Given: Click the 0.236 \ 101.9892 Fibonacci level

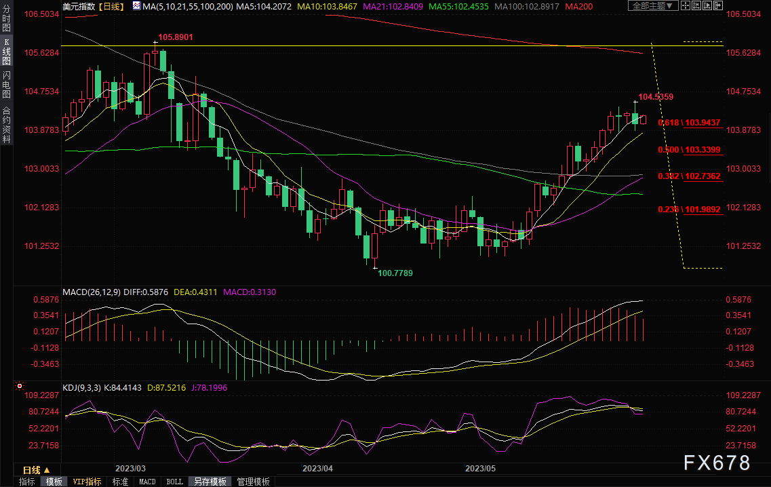Looking at the screenshot, I should pyautogui.click(x=689, y=210).
